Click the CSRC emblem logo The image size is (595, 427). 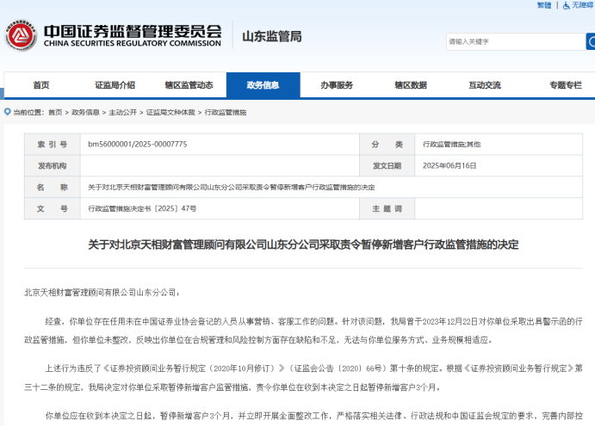tap(18, 35)
